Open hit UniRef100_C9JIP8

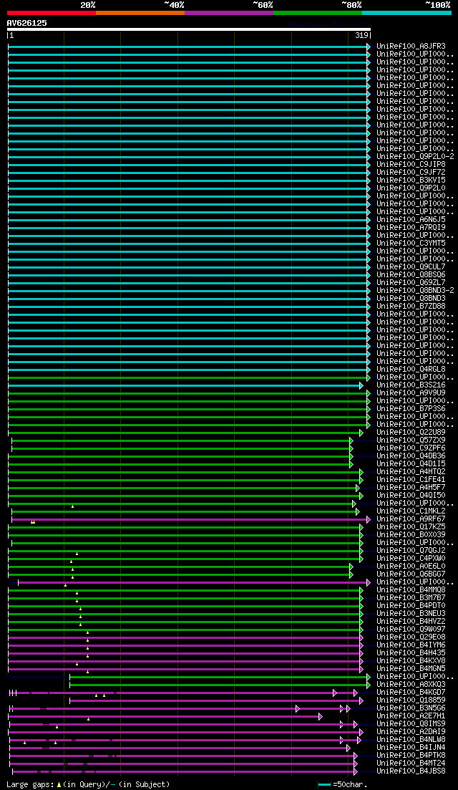(411, 165)
